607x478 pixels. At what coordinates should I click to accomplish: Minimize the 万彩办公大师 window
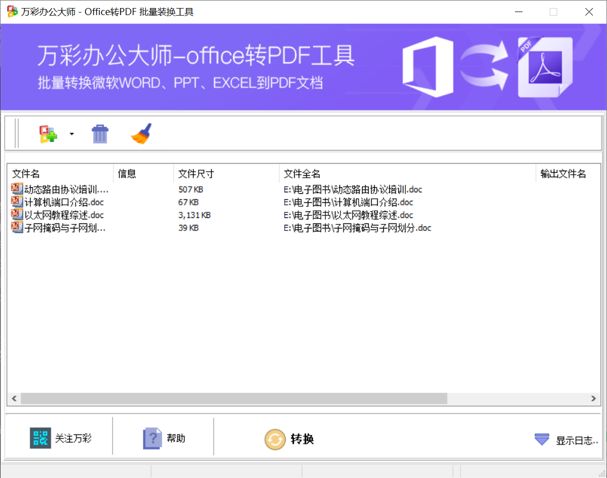[x=518, y=12]
